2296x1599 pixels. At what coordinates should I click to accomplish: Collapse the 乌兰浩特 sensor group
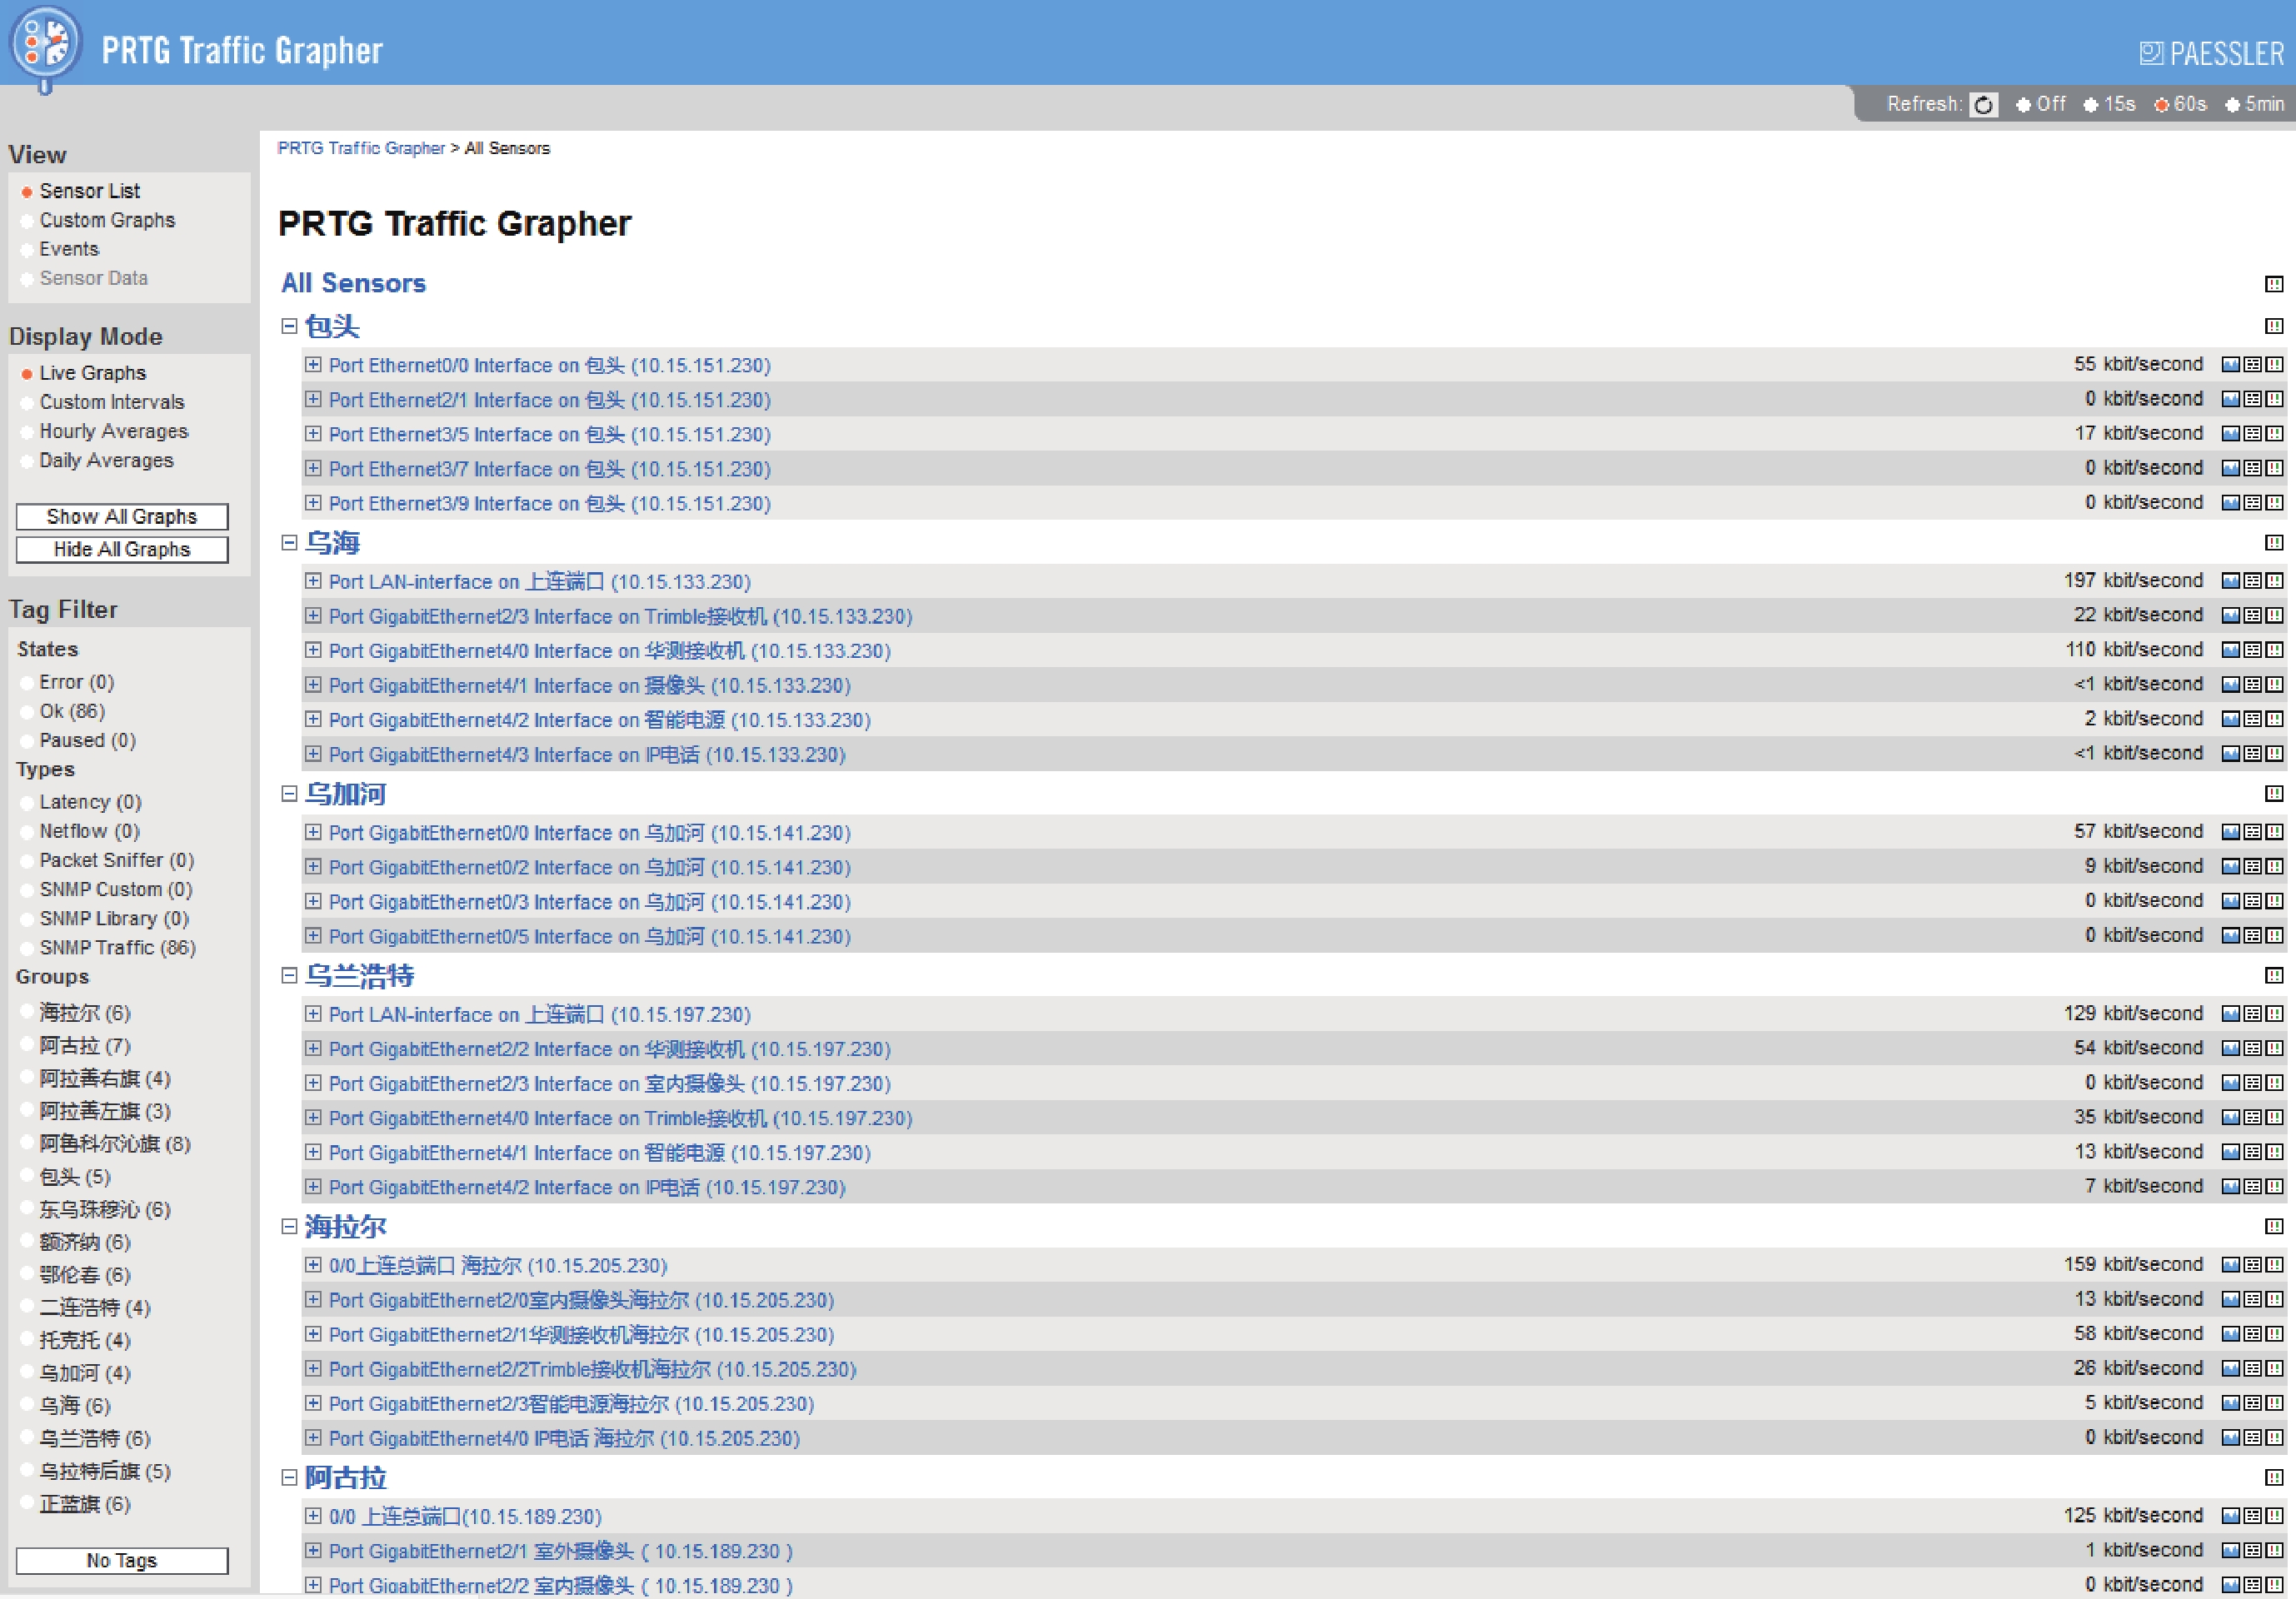tap(289, 975)
